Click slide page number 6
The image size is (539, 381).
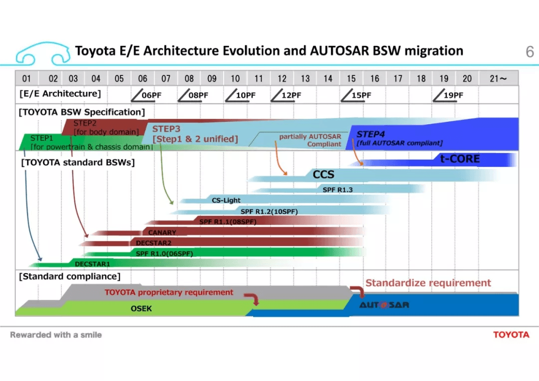pyautogui.click(x=530, y=52)
